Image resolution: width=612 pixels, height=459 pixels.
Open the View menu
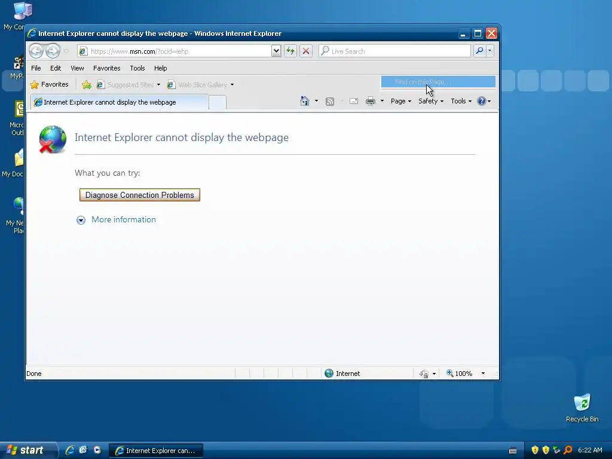[77, 68]
